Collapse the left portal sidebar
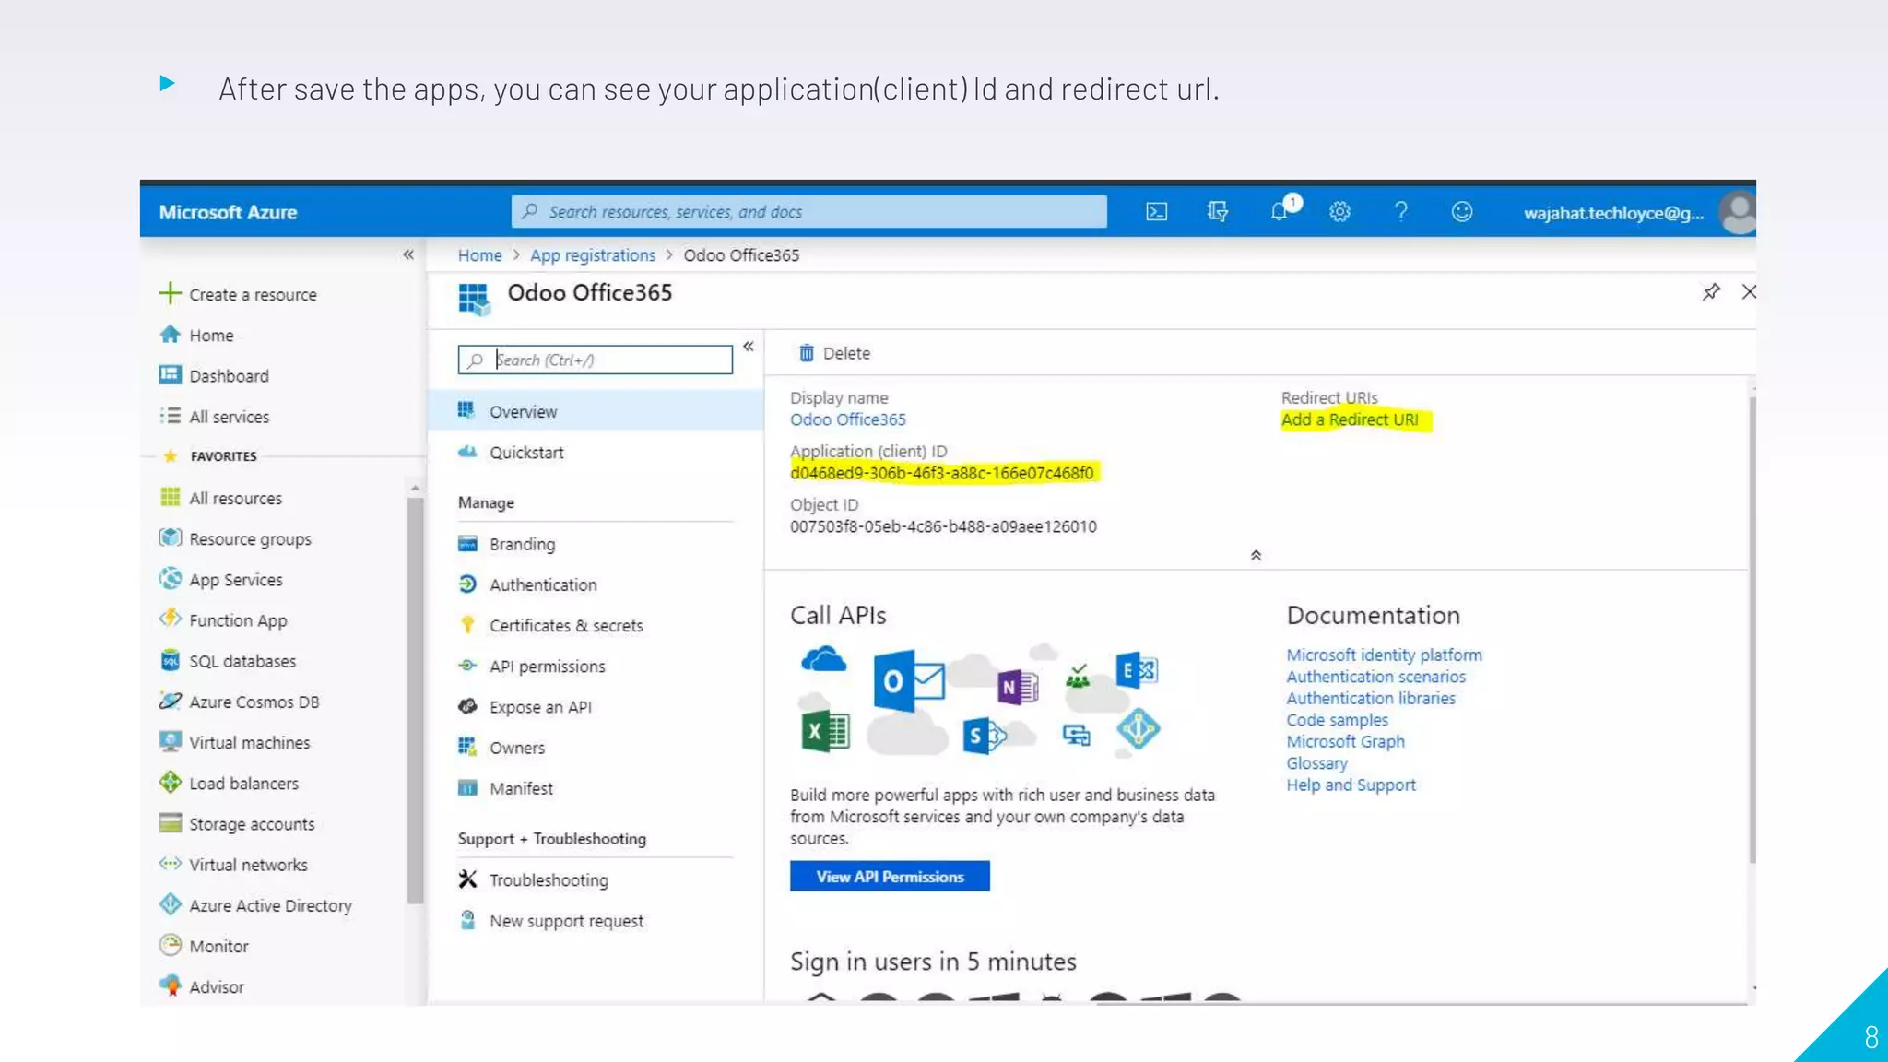 tap(408, 254)
